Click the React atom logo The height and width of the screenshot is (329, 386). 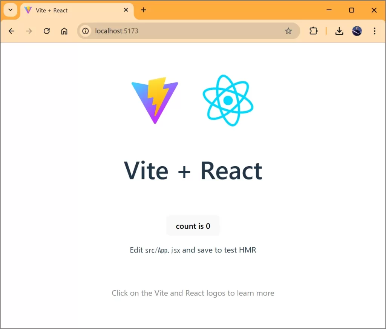coord(228,100)
